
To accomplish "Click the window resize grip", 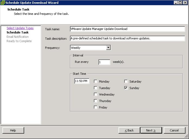I will click(x=186, y=136).
